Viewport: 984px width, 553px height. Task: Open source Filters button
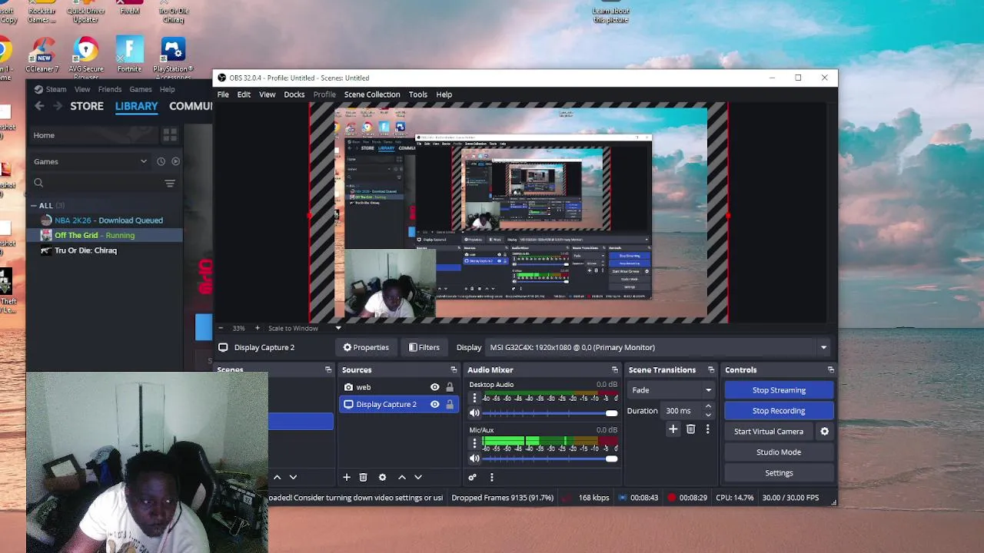coord(424,347)
